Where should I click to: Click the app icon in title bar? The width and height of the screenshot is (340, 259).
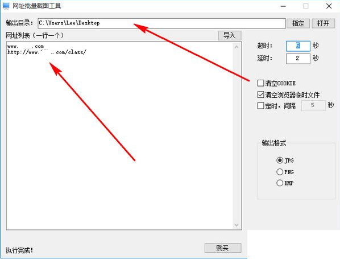coord(6,6)
